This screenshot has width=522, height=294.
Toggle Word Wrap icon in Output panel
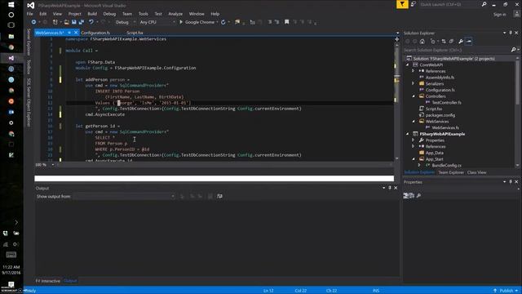pos(219,196)
